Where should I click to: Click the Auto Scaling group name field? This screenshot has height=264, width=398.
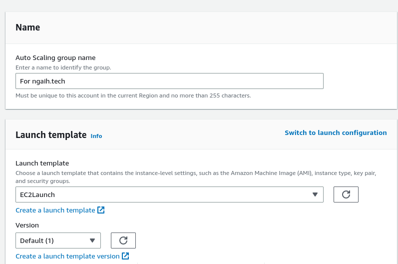(x=169, y=81)
